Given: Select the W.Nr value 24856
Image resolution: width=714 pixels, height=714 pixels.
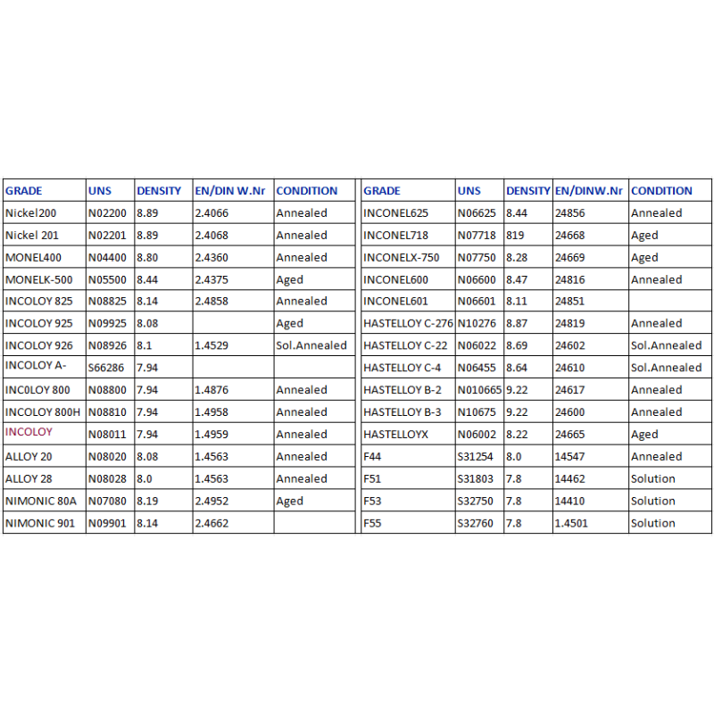Looking at the screenshot, I should point(591,212).
